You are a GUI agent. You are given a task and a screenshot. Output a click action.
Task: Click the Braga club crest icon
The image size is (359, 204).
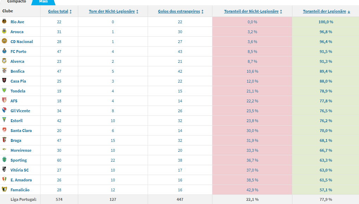(x=4, y=140)
